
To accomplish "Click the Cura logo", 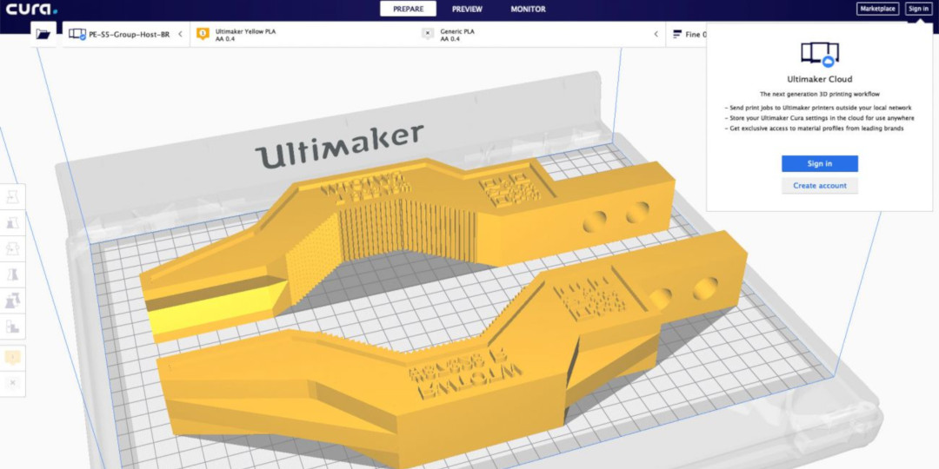I will (x=32, y=9).
